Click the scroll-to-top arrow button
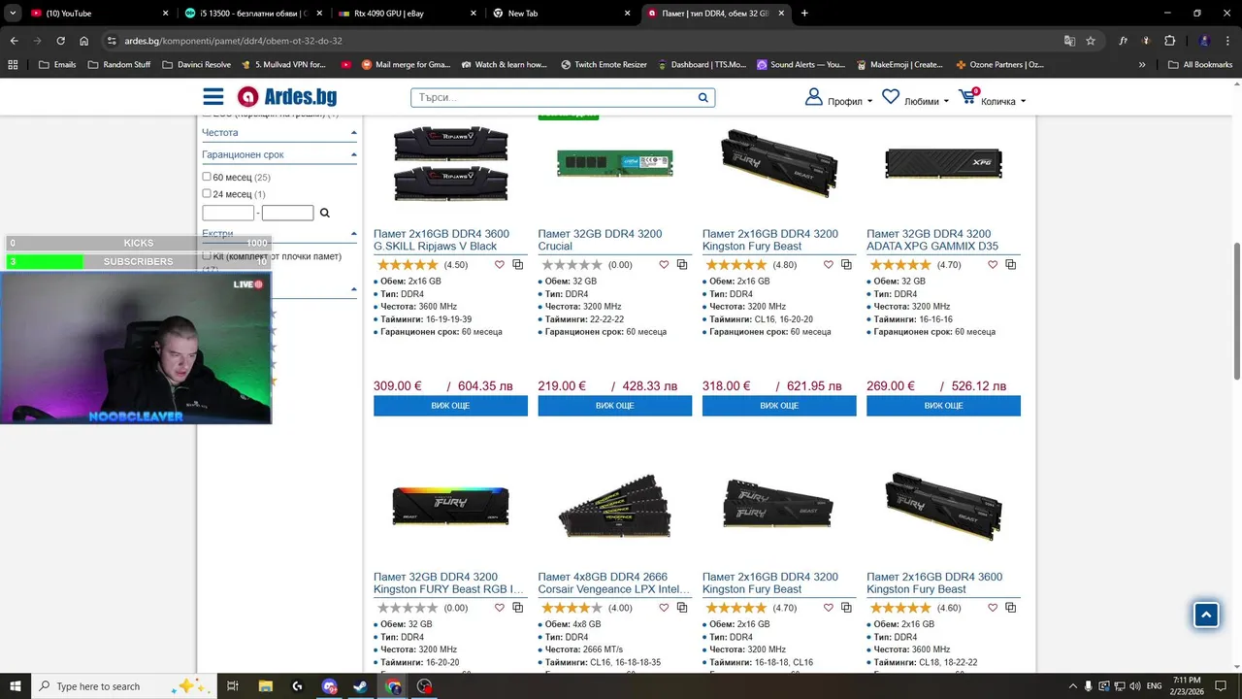This screenshot has width=1242, height=699. click(1206, 615)
